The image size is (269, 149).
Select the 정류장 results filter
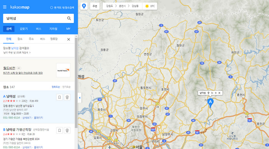pyautogui.click(x=54, y=39)
